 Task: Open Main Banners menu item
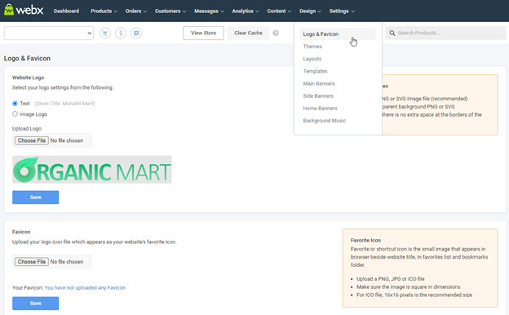click(x=319, y=83)
